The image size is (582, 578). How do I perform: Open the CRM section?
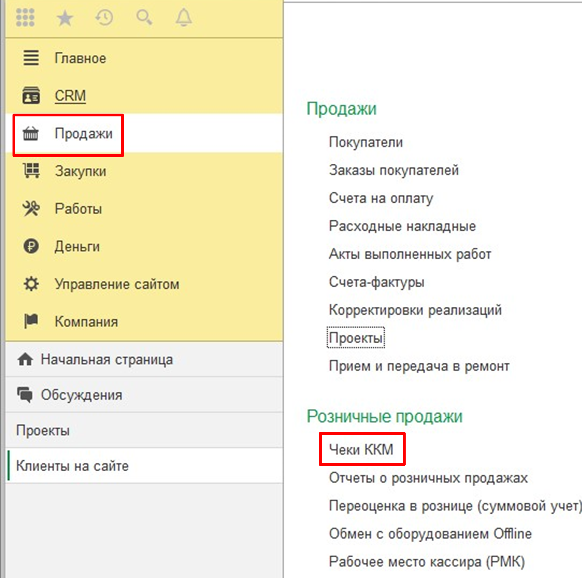pyautogui.click(x=70, y=96)
